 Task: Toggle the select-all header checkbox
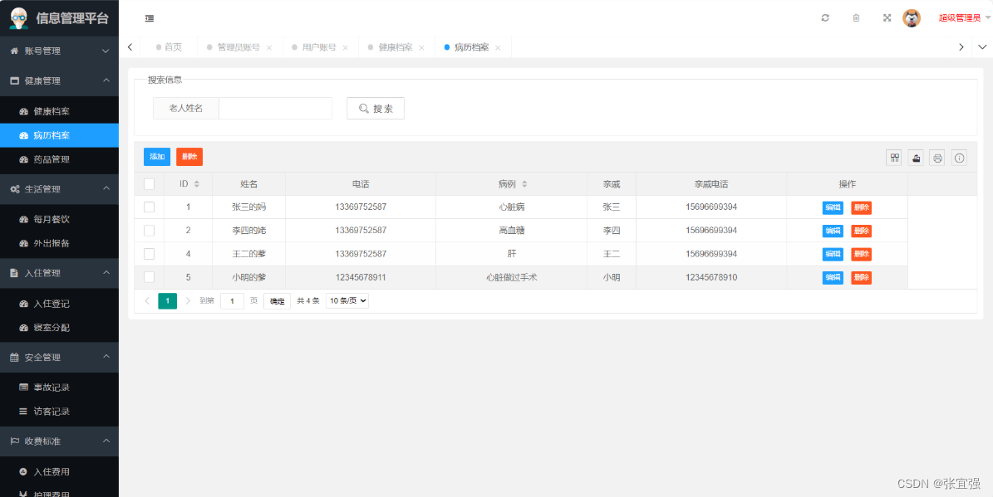click(150, 184)
